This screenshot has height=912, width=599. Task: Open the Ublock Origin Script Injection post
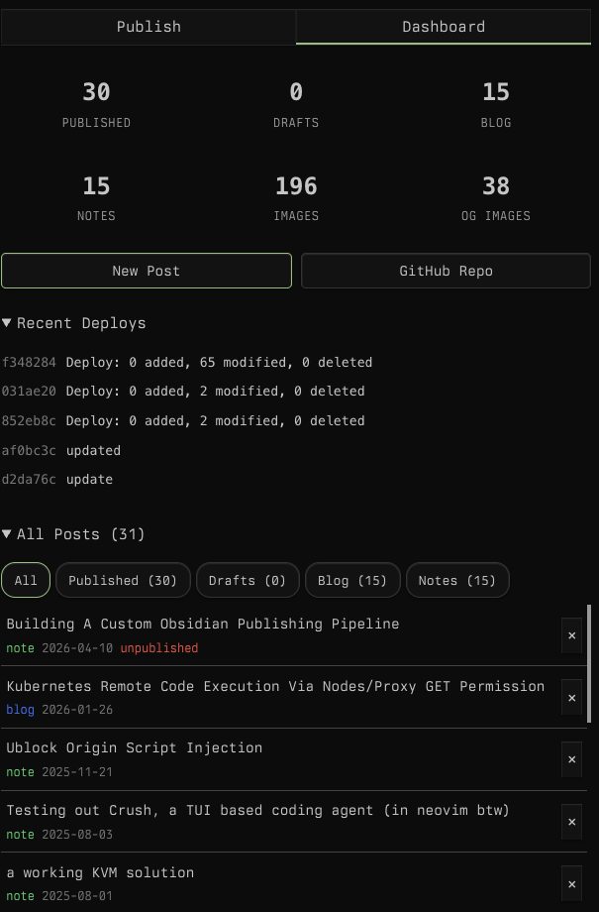point(134,748)
